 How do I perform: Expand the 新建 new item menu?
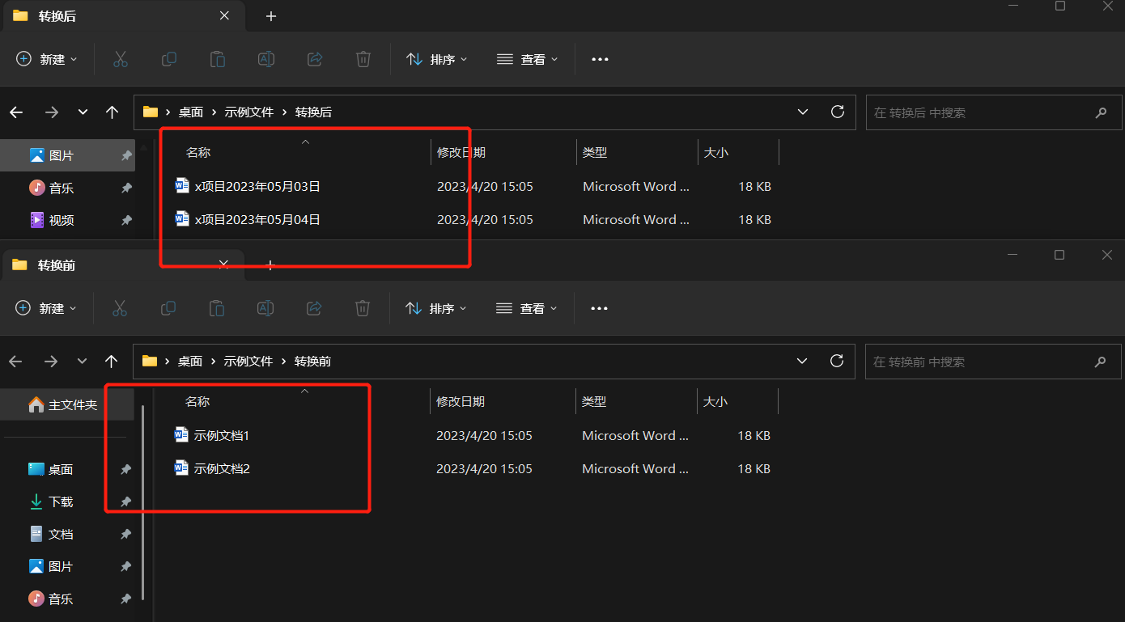46,58
